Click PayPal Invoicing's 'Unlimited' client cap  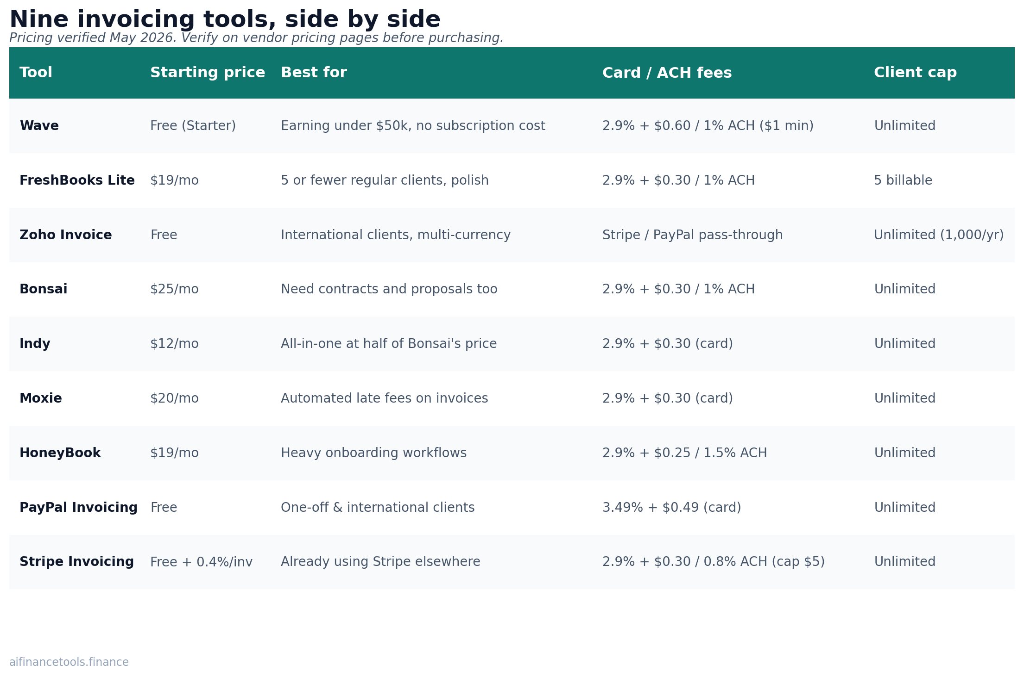click(904, 508)
